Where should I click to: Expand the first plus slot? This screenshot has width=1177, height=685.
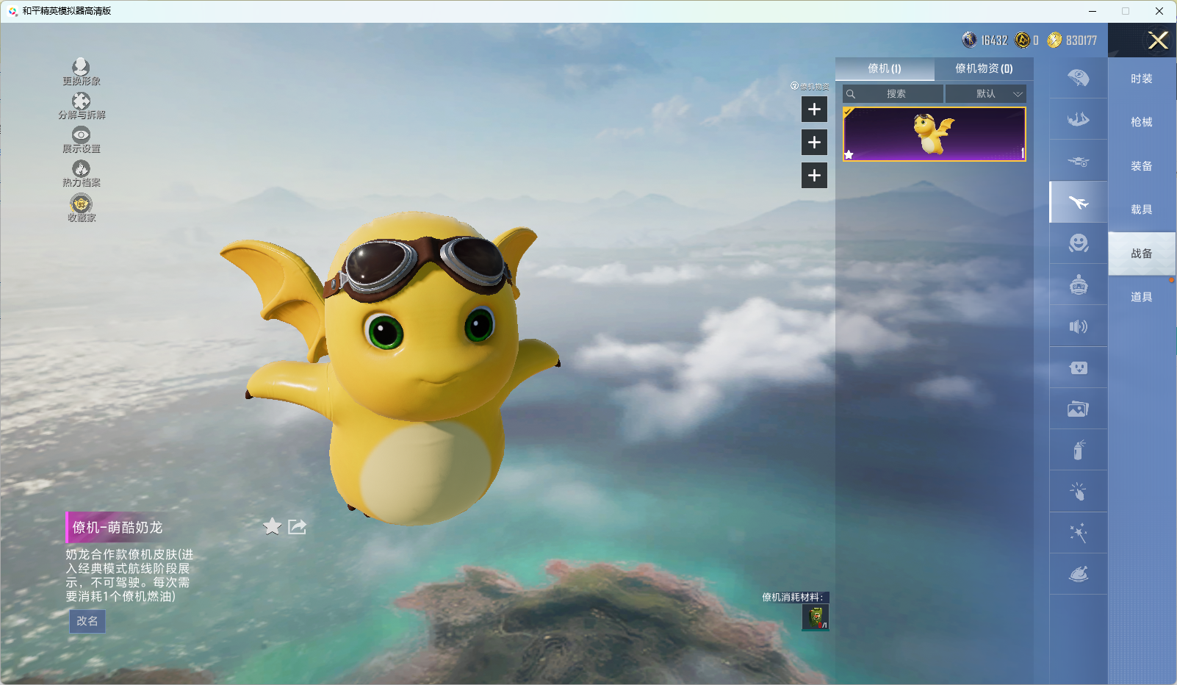814,110
